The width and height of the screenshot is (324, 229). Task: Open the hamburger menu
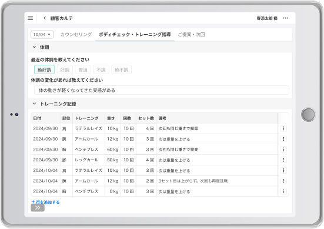(31, 18)
